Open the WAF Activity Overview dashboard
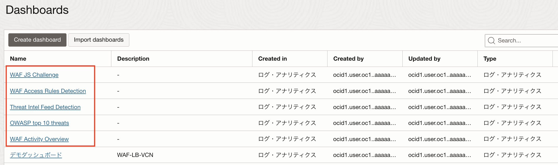 (39, 139)
